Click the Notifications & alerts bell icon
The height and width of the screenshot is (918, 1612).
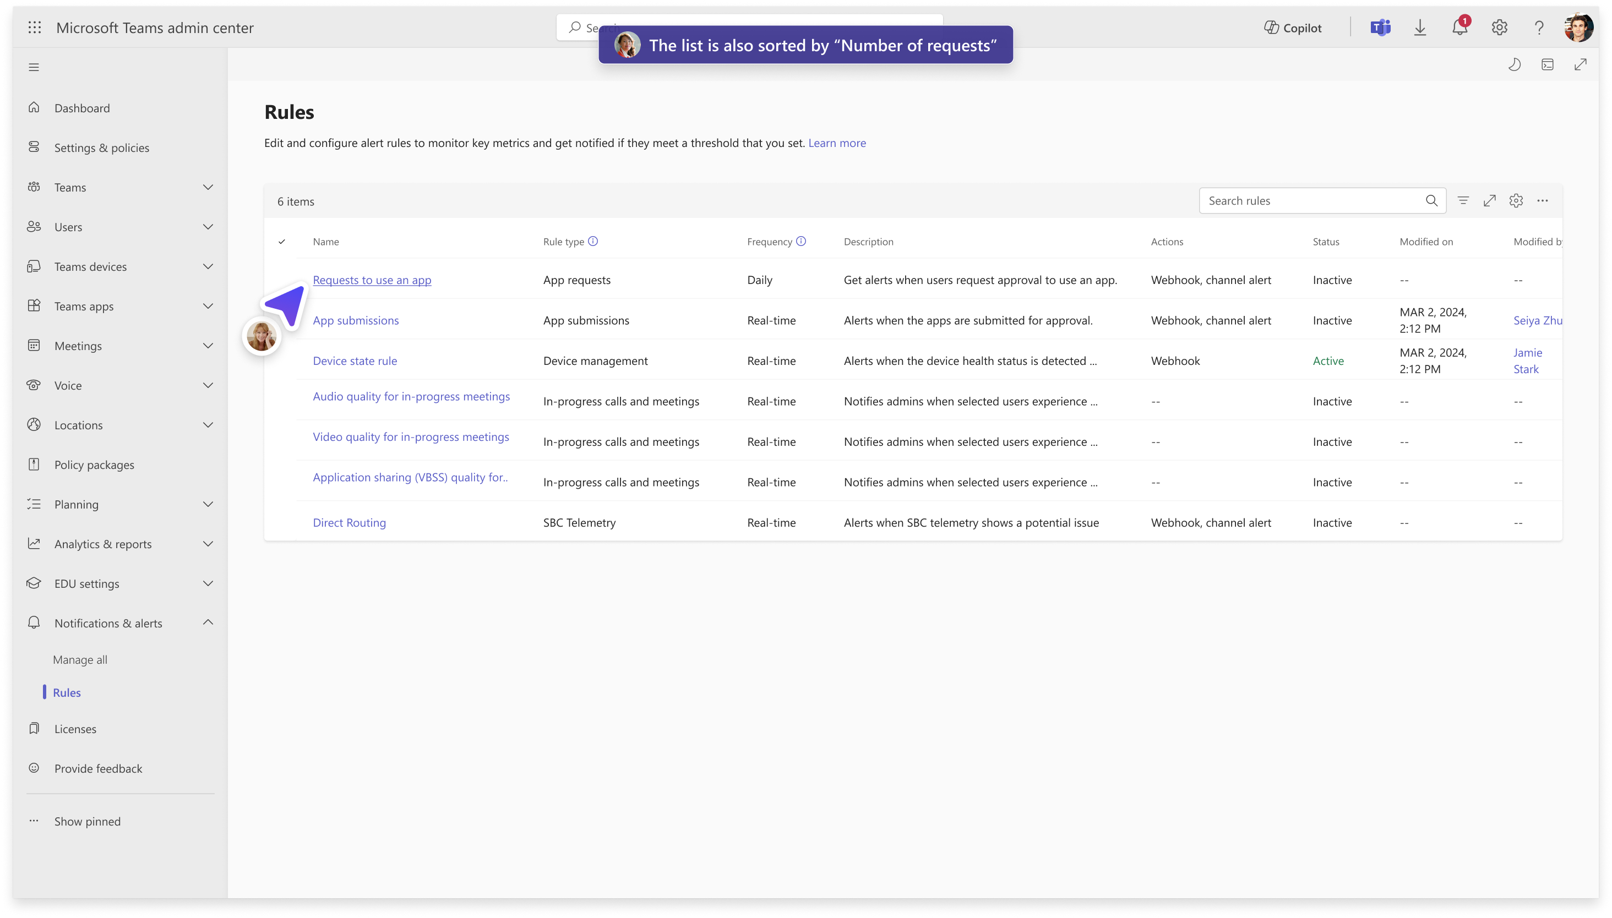tap(34, 622)
